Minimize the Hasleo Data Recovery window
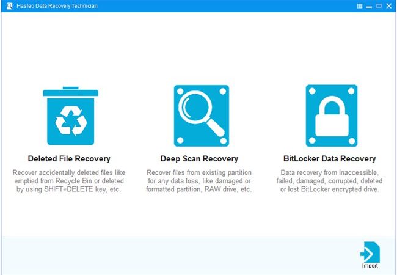Viewport: 397px width, 275px height. click(369, 6)
